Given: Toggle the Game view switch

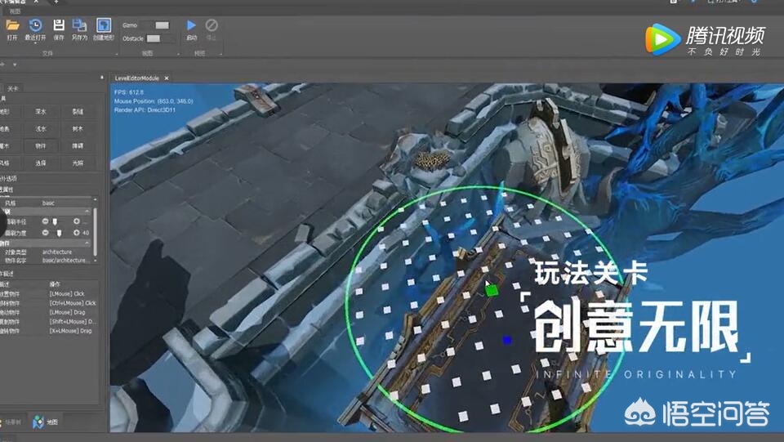Looking at the screenshot, I should (x=162, y=25).
